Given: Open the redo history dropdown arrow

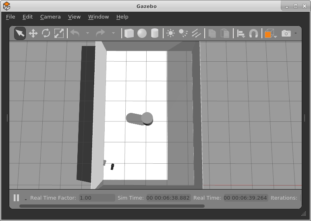Looking at the screenshot, I should click(113, 33).
